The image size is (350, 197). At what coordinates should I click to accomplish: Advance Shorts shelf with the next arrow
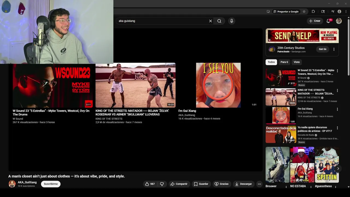(338, 169)
